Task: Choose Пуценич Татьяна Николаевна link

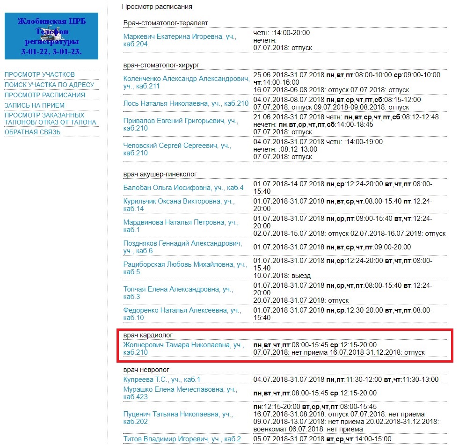Action: (178, 418)
